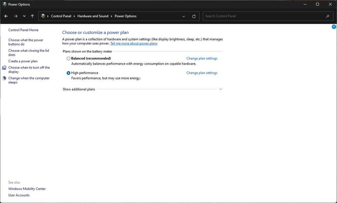Change plan settings for Balanced plan

click(x=202, y=58)
